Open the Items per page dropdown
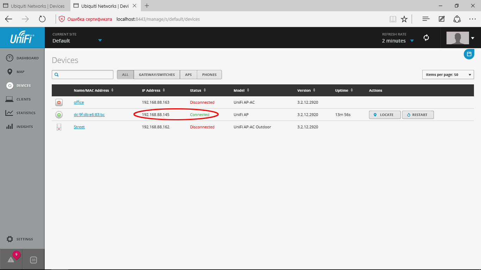481x270 pixels. click(x=448, y=75)
